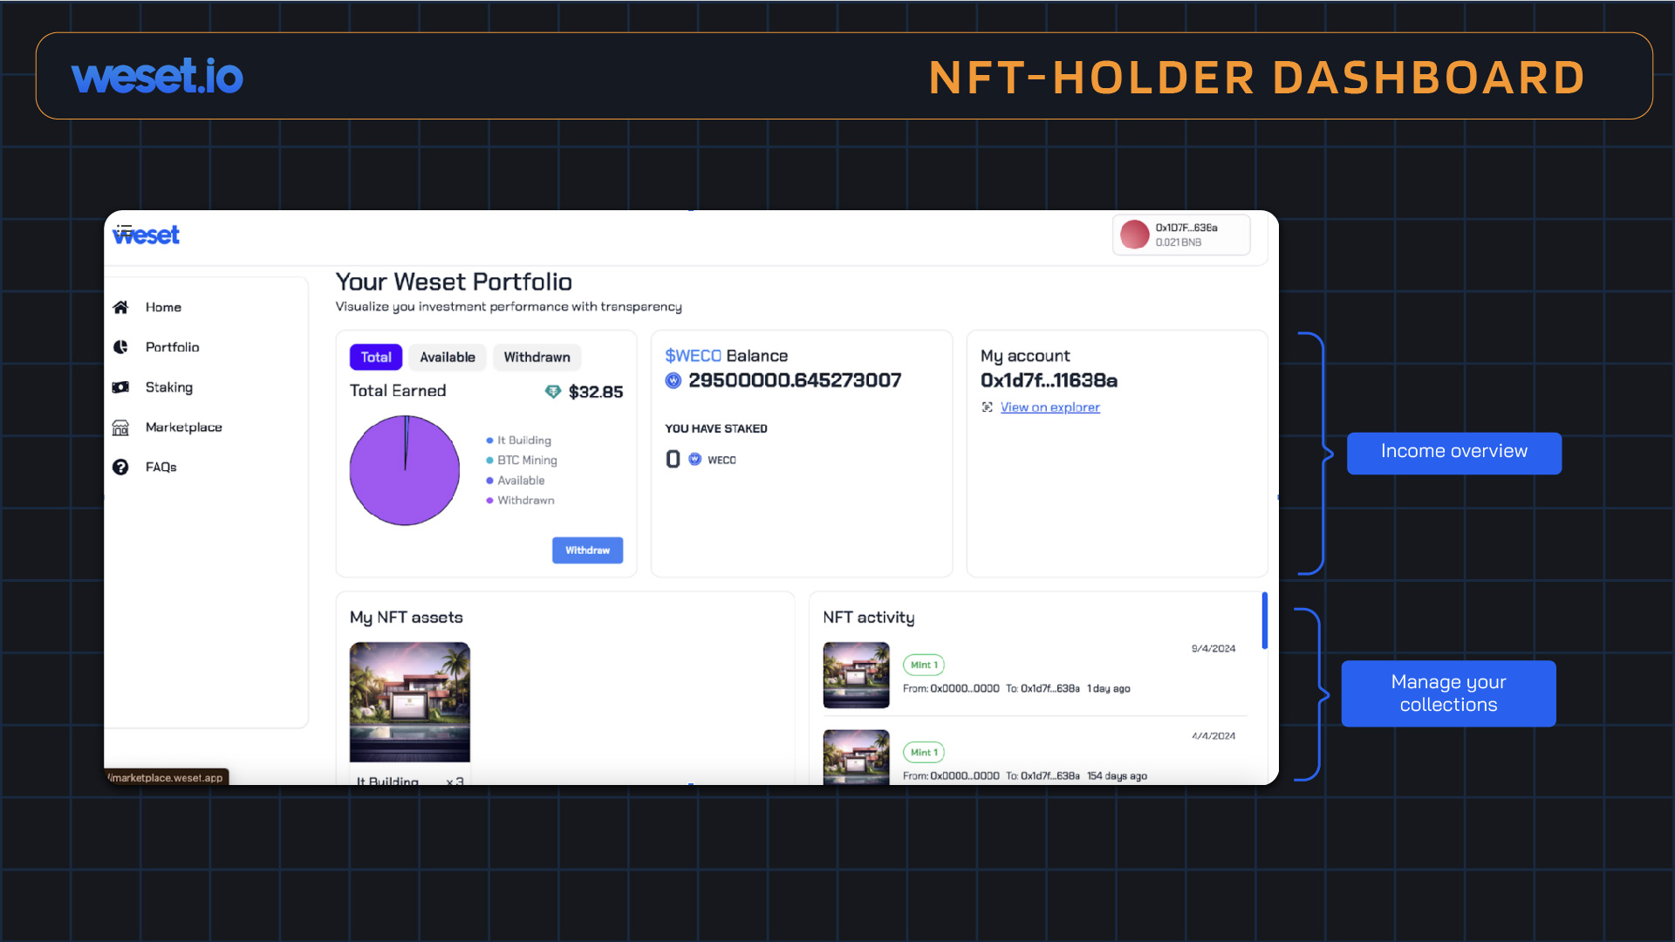Image resolution: width=1675 pixels, height=942 pixels.
Task: Select the Available balance tab
Action: tap(448, 357)
